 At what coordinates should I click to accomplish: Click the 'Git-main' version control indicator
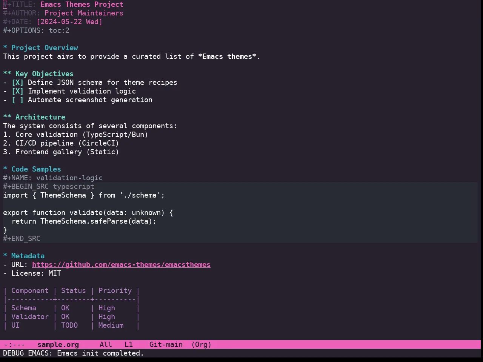pyautogui.click(x=166, y=345)
